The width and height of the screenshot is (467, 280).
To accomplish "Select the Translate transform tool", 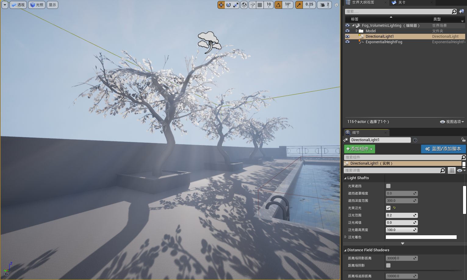I will point(221,5).
